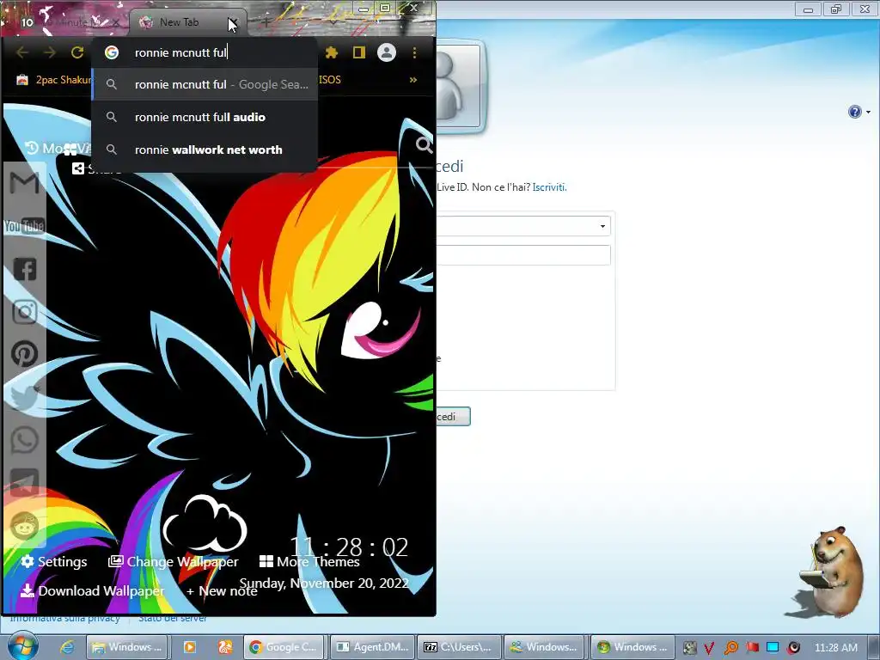The image size is (880, 660).
Task: Click the new tab page search magnifier
Action: click(424, 145)
